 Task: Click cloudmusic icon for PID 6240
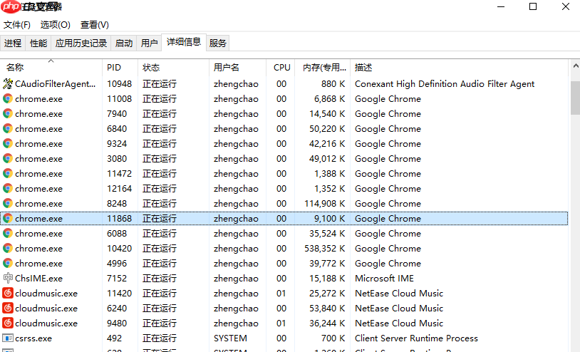pos(7,308)
